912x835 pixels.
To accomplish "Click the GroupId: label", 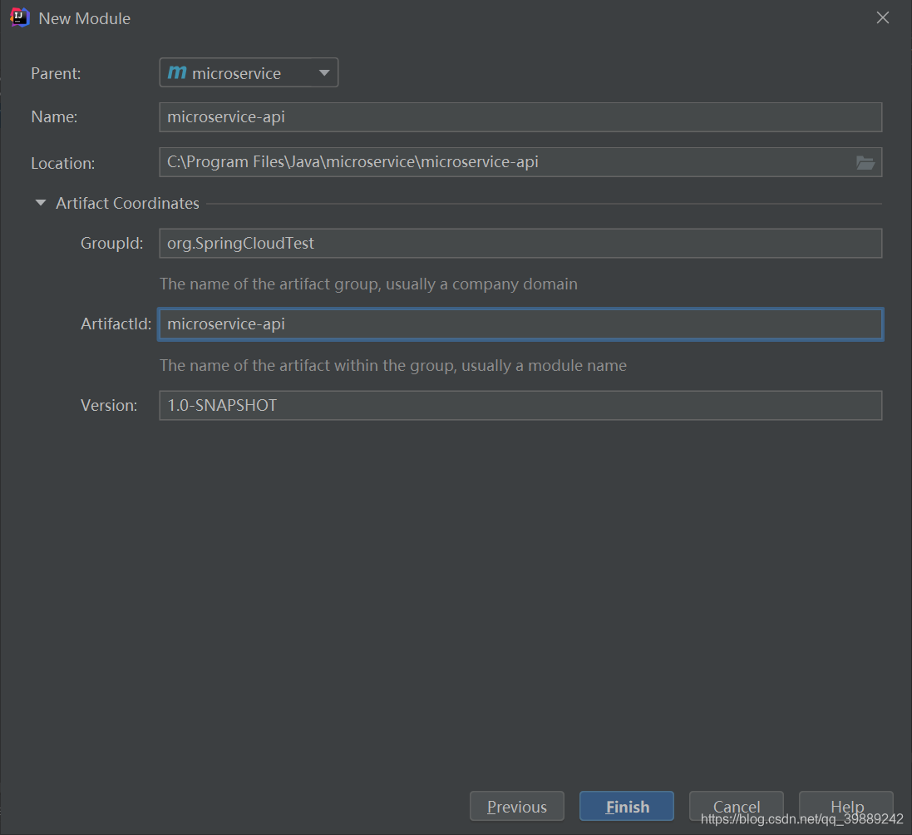I will (x=111, y=243).
